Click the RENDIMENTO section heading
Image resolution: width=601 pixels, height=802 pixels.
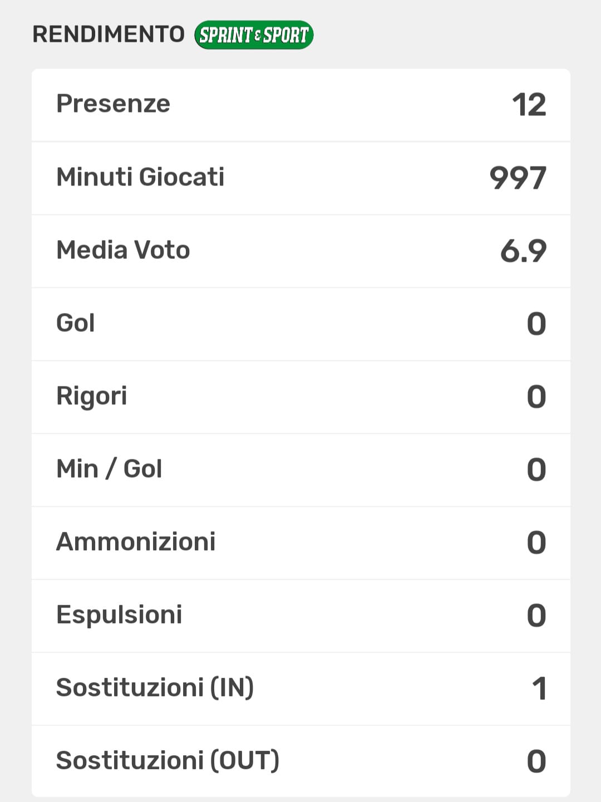(109, 35)
